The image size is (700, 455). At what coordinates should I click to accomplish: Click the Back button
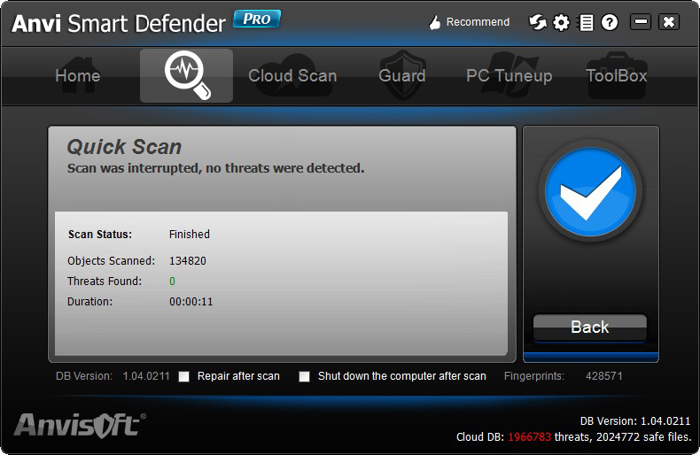tap(590, 328)
